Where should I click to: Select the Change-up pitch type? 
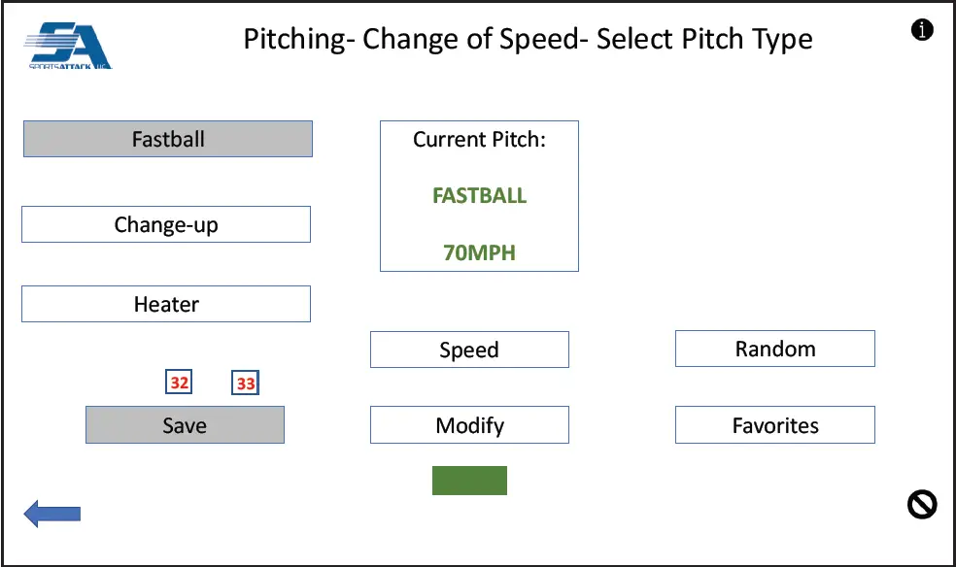click(166, 224)
